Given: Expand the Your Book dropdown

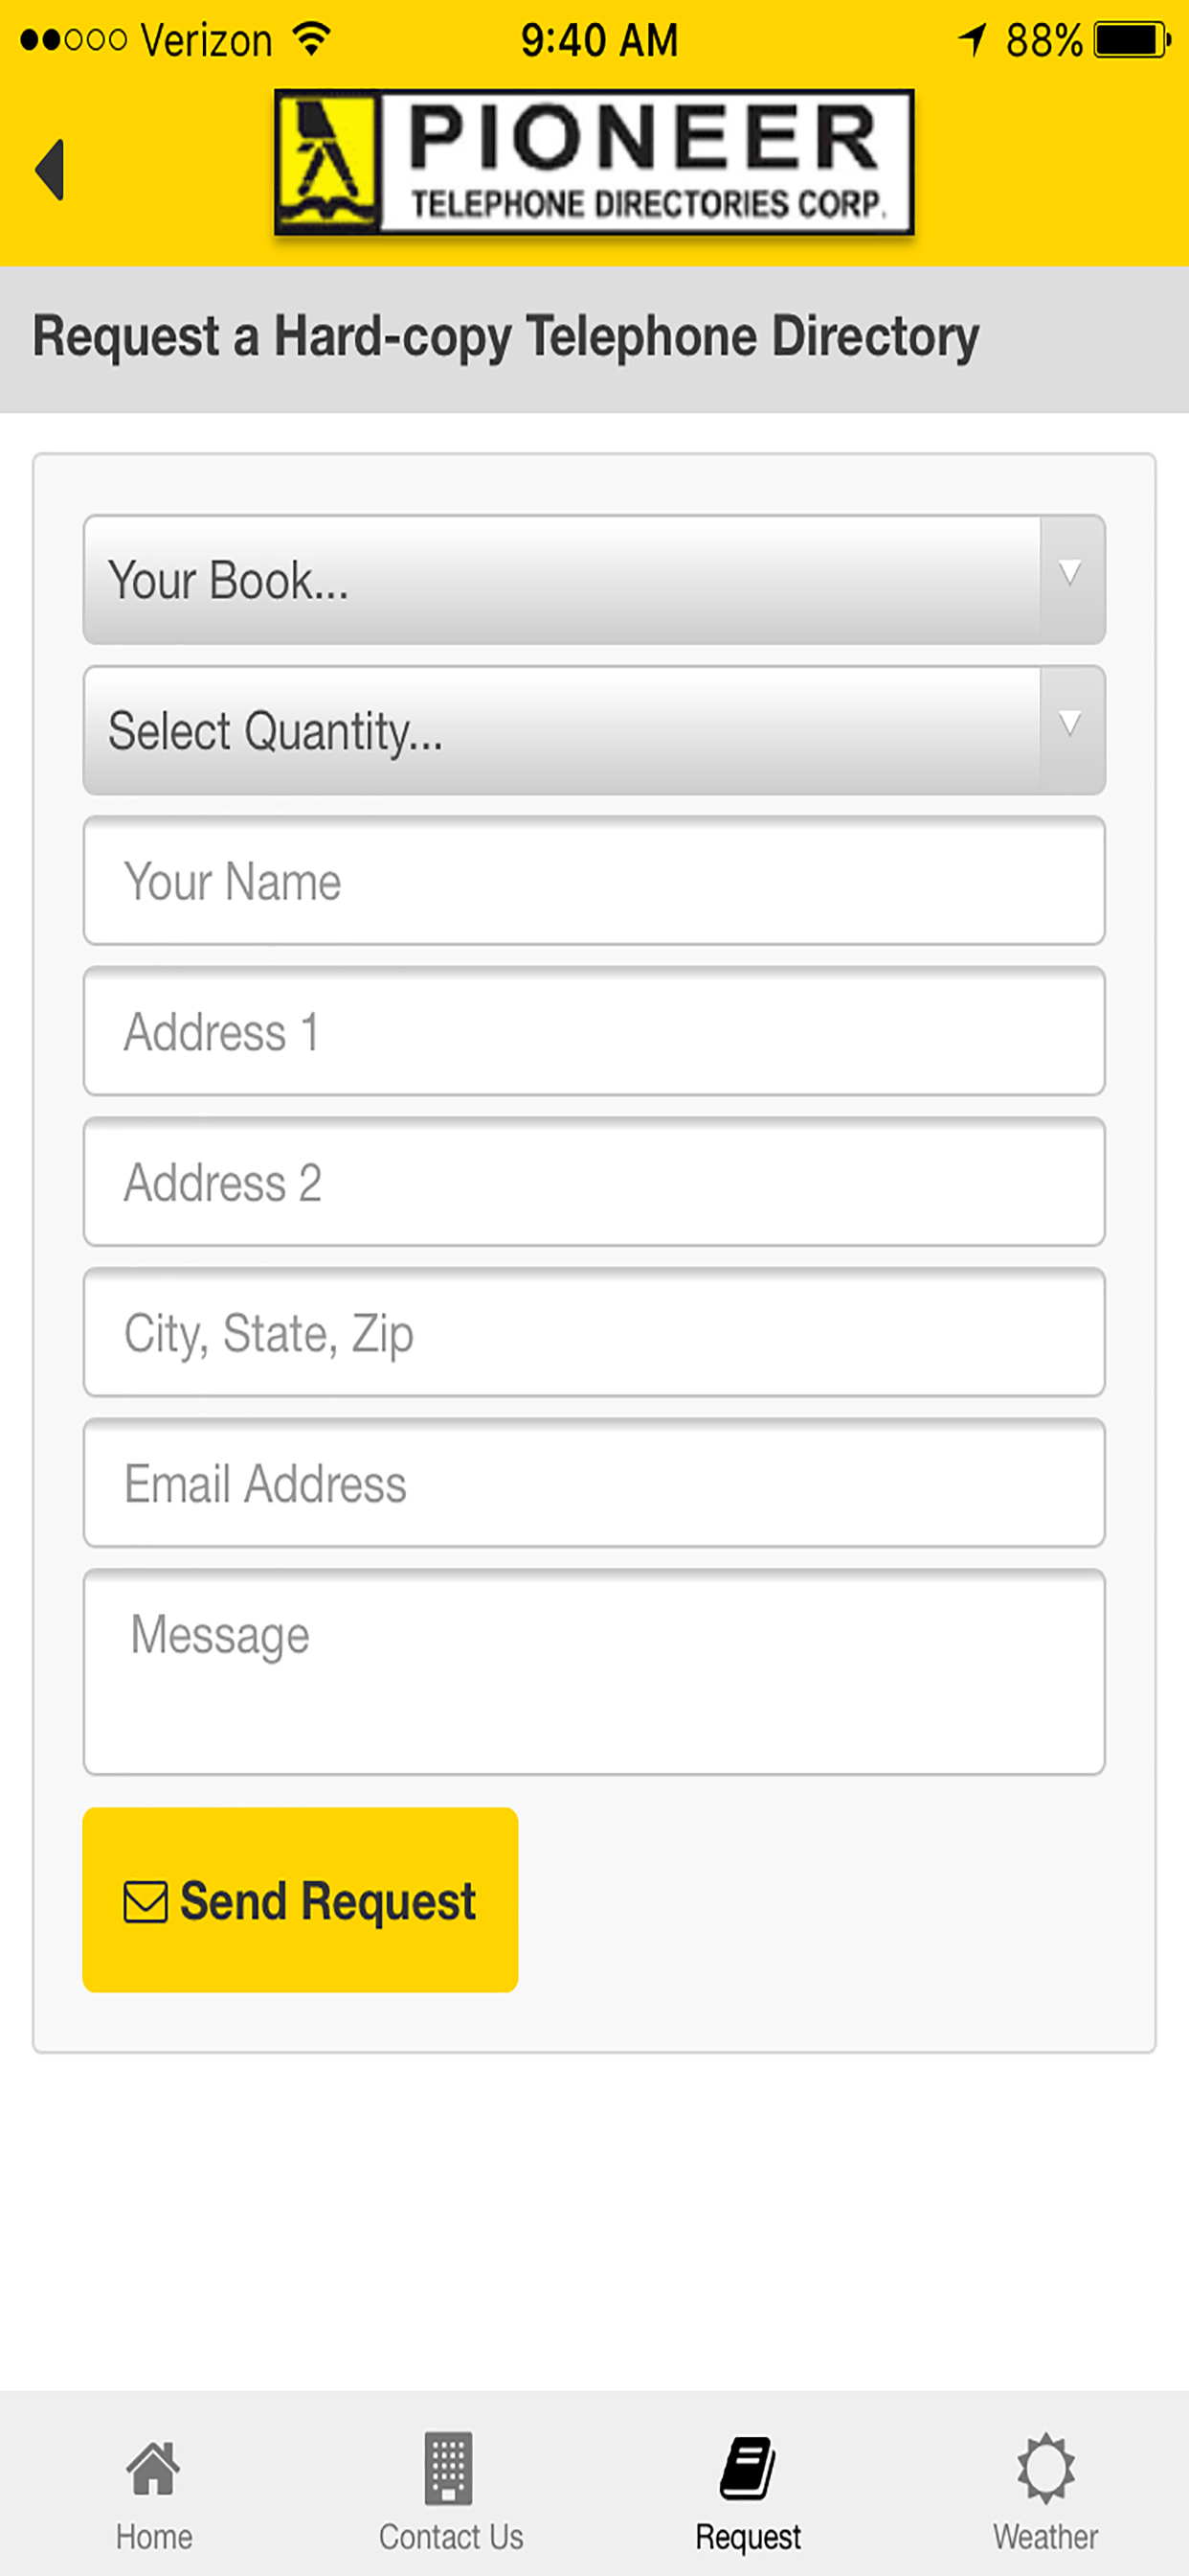Looking at the screenshot, I should pos(594,580).
